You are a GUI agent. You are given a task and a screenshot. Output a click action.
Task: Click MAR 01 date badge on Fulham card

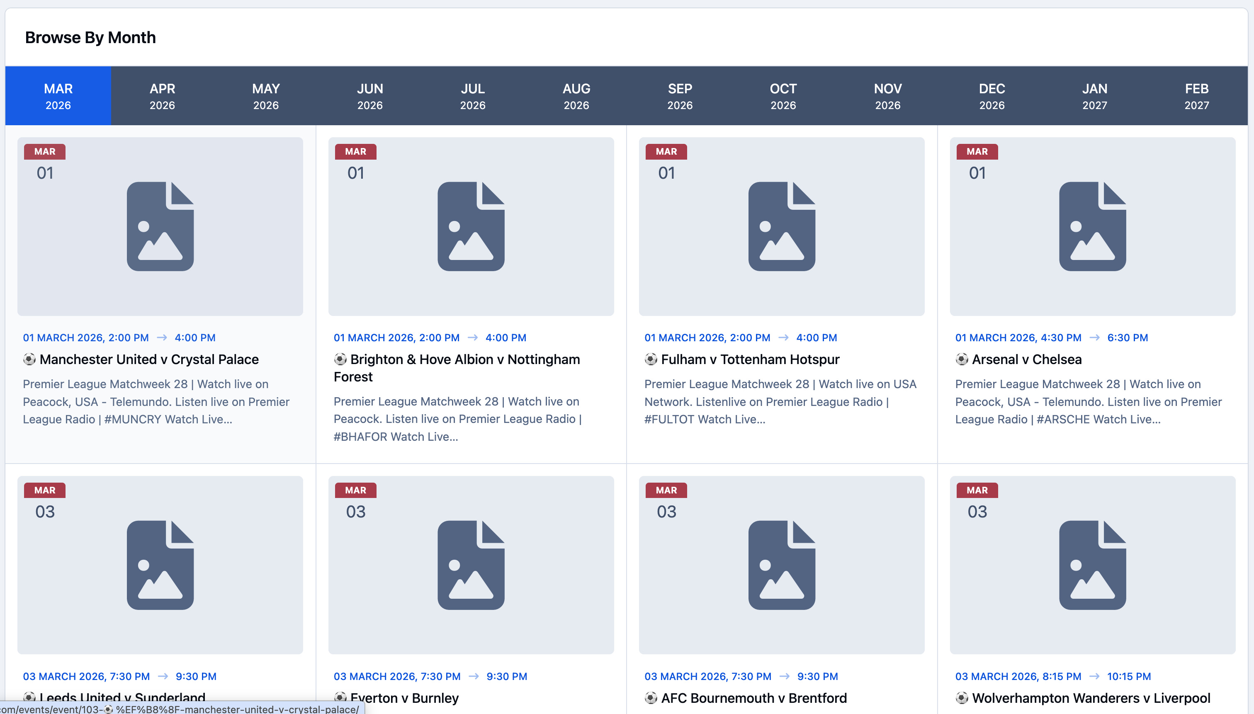[x=666, y=163]
